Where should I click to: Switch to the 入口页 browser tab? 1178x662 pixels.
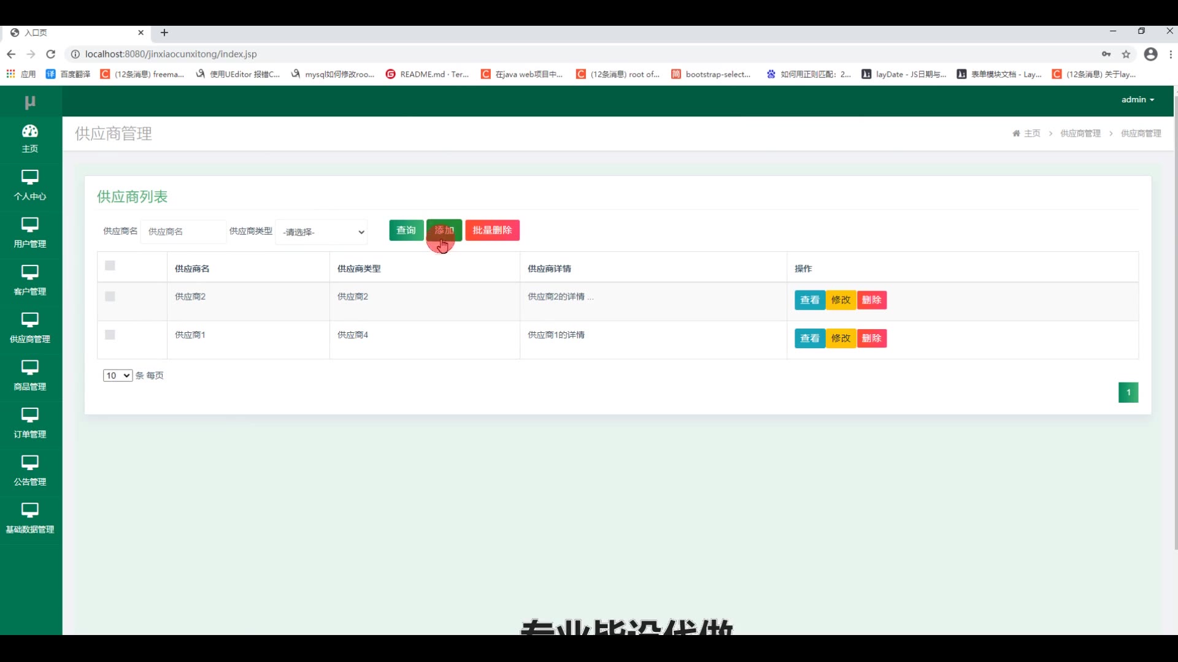(x=77, y=32)
